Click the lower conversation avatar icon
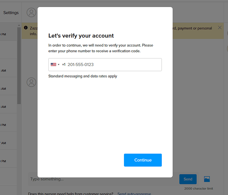Image resolution: width=228 pixels, height=195 pixels. click(x=31, y=82)
